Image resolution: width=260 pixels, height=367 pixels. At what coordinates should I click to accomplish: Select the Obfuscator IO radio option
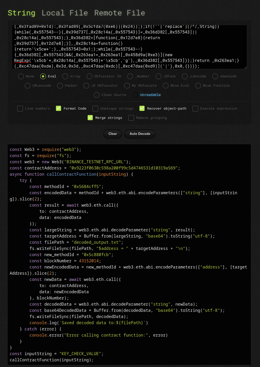point(89,76)
